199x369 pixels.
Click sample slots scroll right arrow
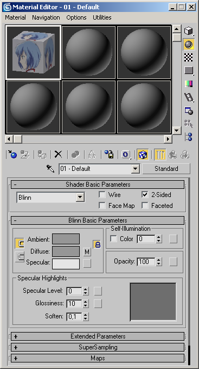pyautogui.click(x=168, y=139)
